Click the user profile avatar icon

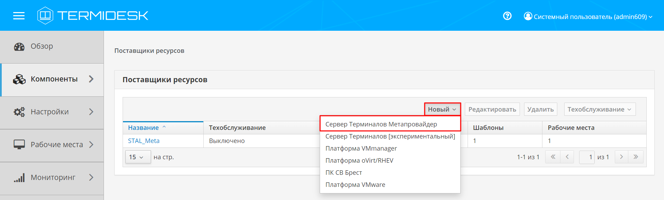[x=528, y=16]
